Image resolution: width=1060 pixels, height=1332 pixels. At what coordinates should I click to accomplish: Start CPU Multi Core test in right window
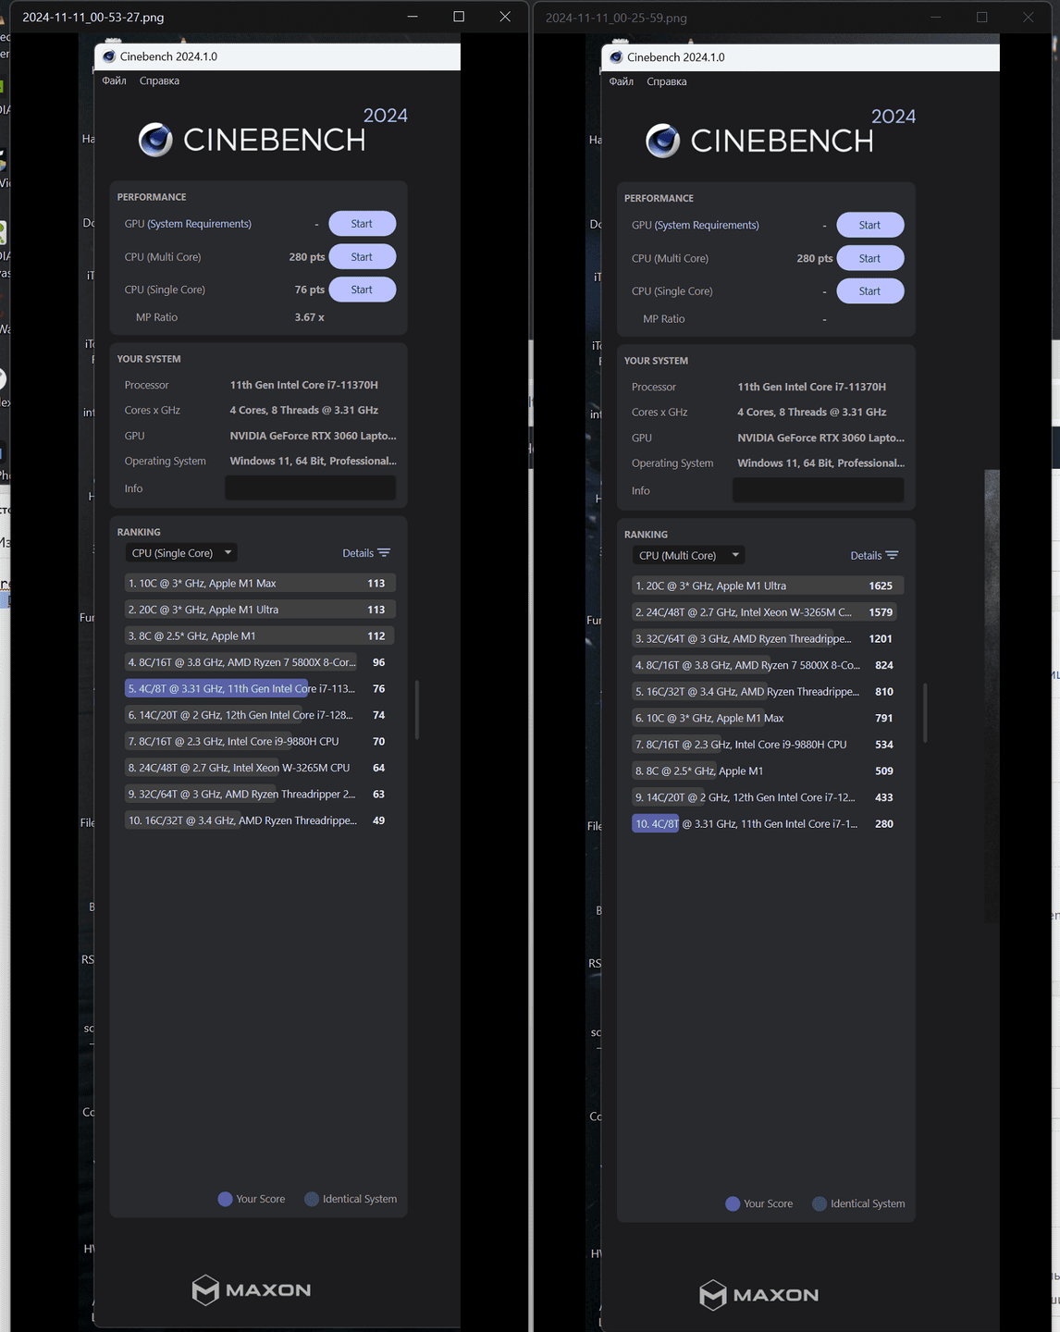[x=869, y=258]
